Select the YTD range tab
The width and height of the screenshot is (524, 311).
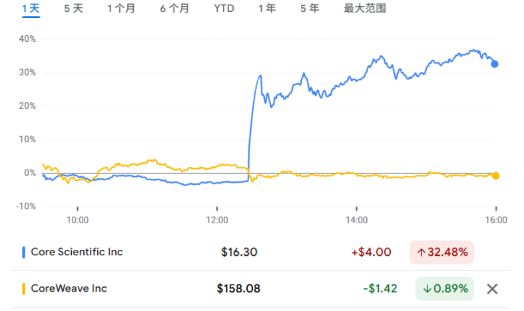click(x=224, y=9)
